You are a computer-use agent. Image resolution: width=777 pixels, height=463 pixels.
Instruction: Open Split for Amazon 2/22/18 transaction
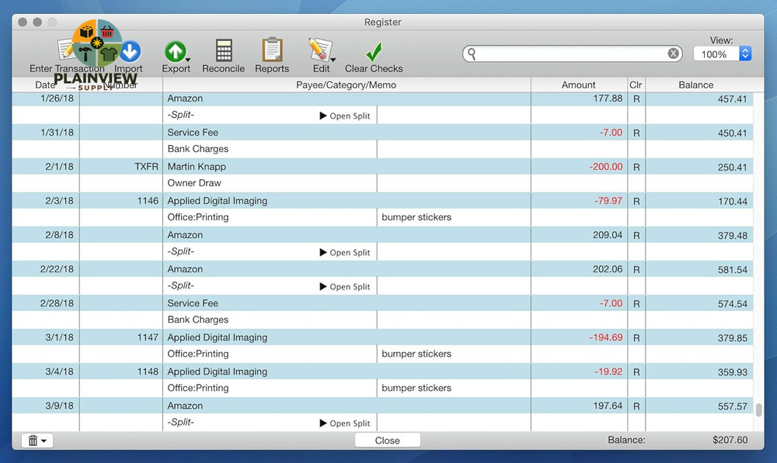tap(345, 286)
